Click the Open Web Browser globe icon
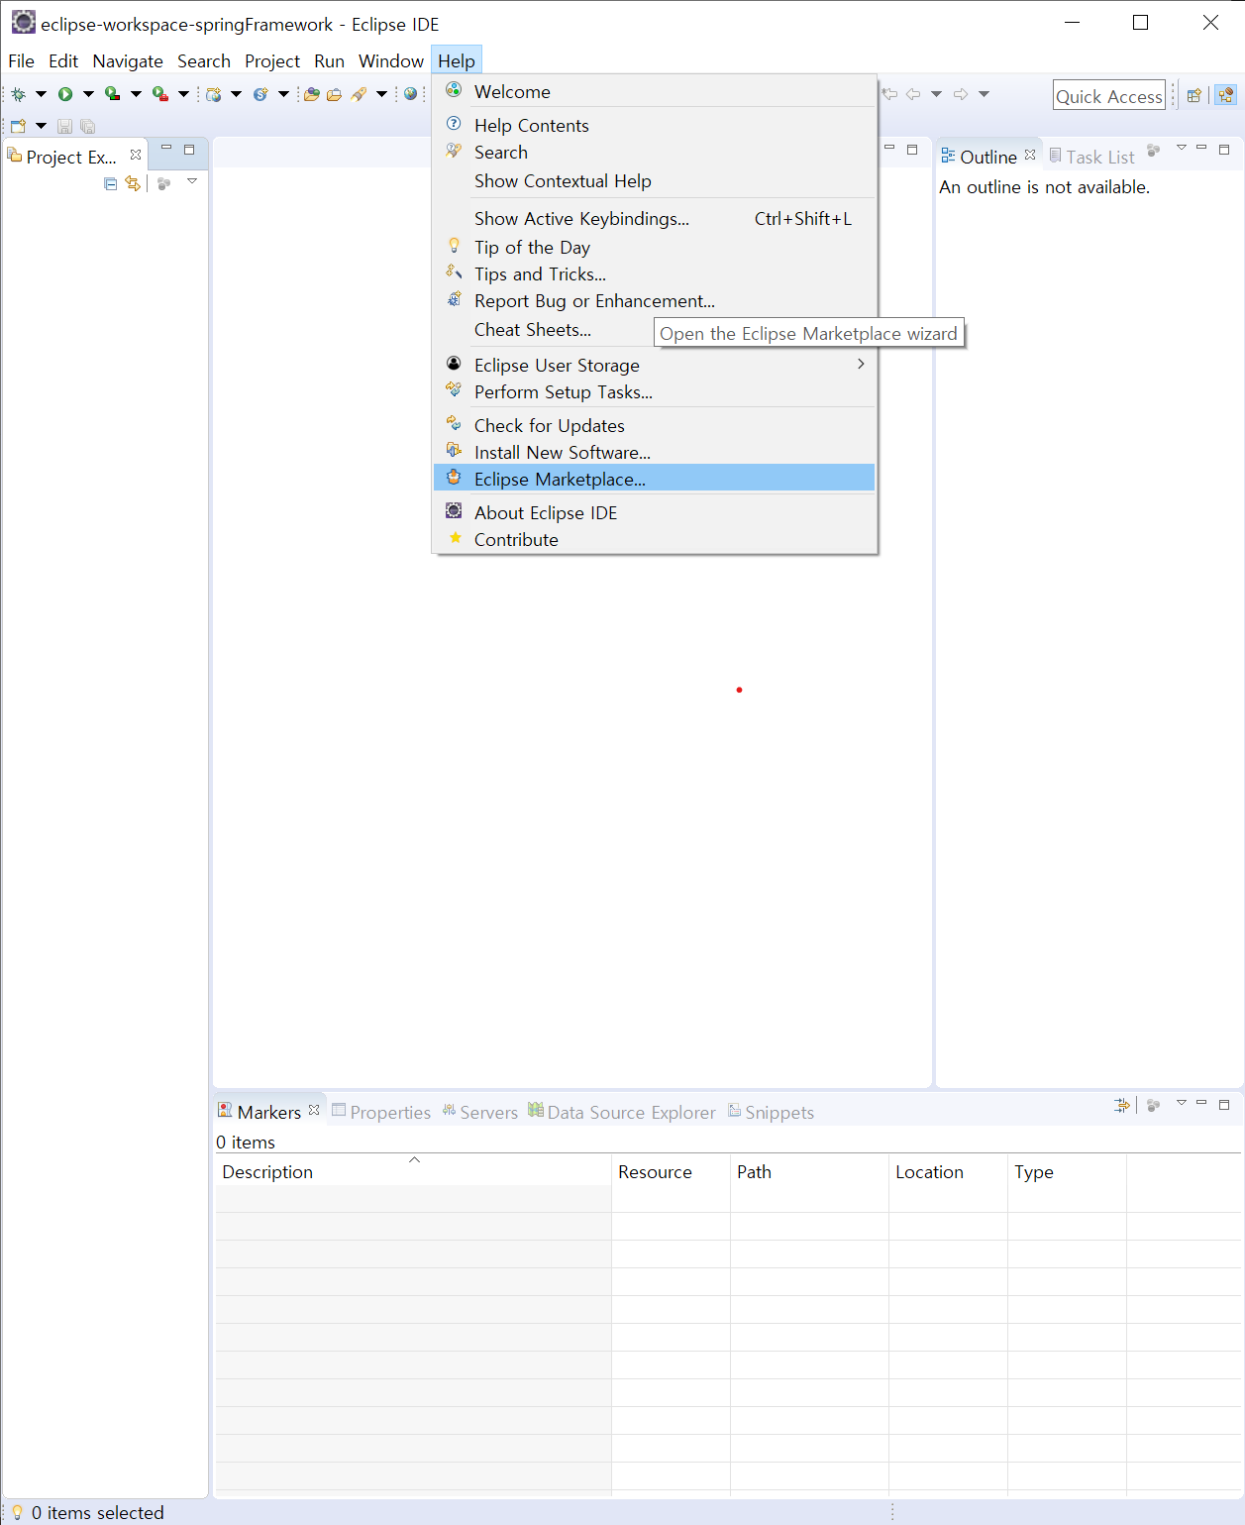Screen dimensions: 1245x1525 click(x=410, y=94)
